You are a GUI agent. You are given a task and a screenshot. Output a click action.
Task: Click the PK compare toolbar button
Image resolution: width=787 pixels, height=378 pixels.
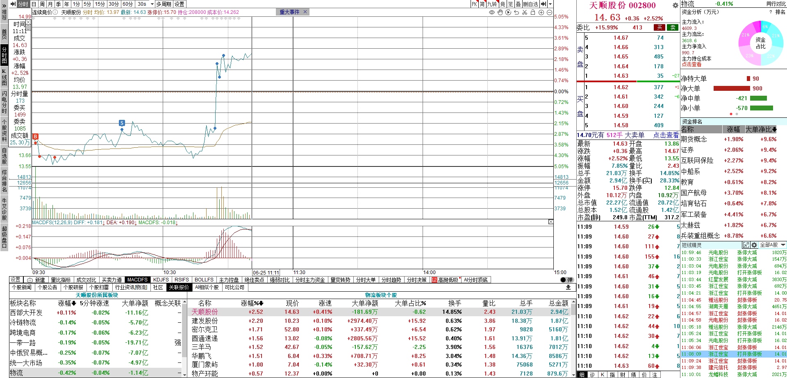[x=474, y=4]
